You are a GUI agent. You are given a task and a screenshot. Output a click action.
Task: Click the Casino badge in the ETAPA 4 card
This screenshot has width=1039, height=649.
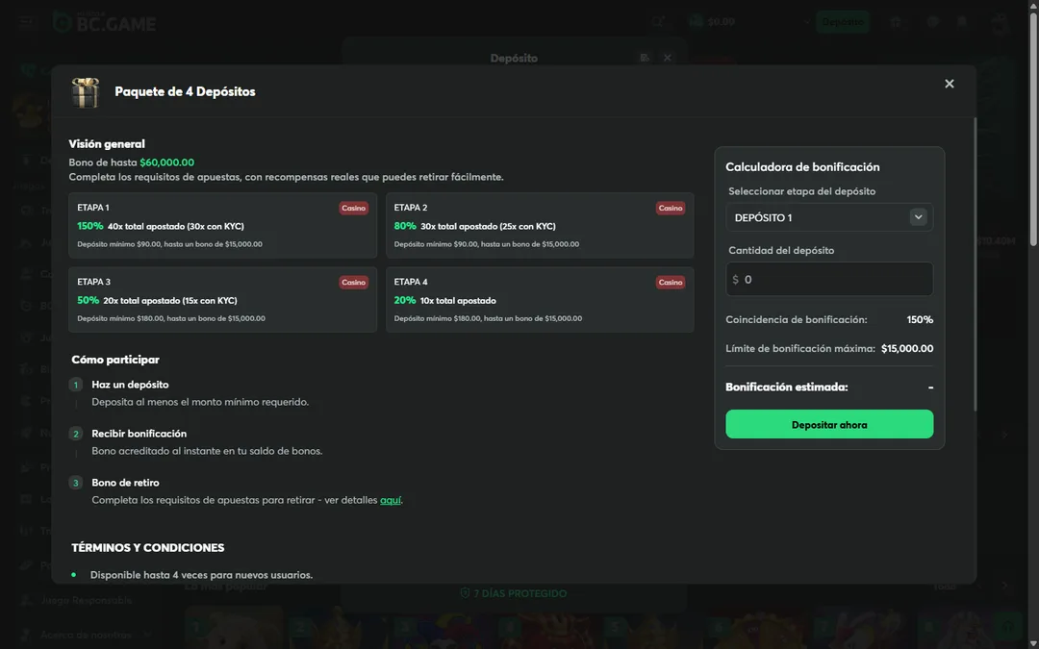670,282
